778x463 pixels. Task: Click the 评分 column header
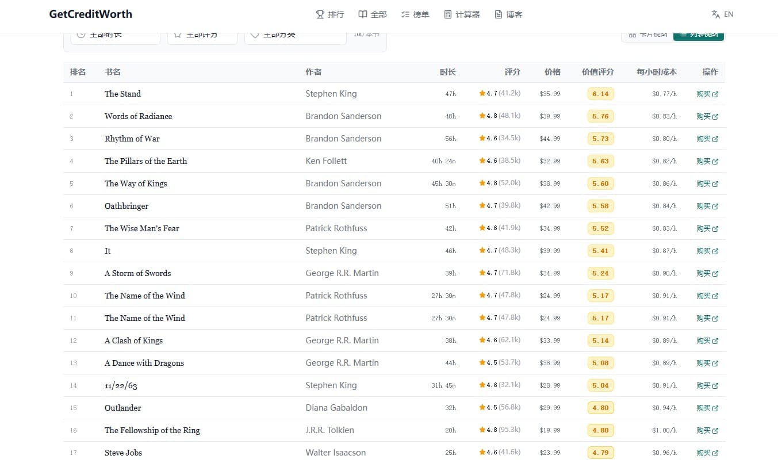click(512, 72)
